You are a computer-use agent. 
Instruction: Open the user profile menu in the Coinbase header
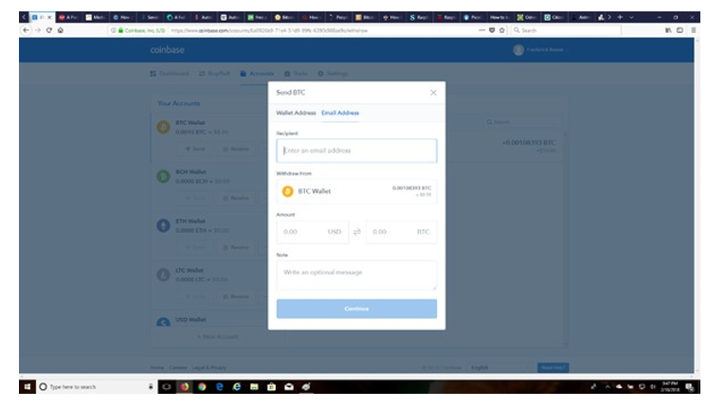point(540,50)
